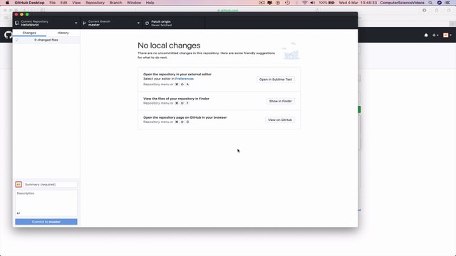Switch to the History tab
Screen dimensions: 456x256
coord(63,33)
